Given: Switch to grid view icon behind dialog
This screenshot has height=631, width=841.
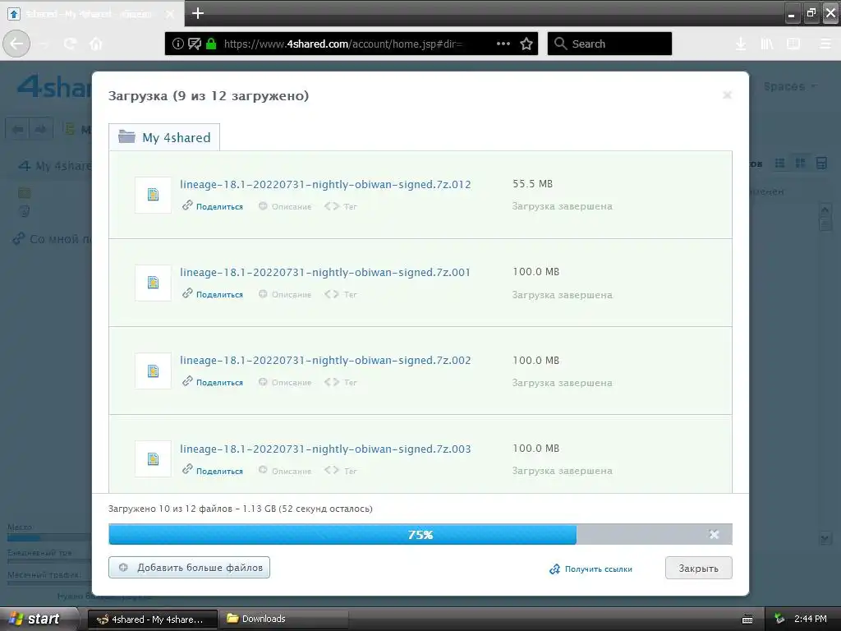Looking at the screenshot, I should click(x=800, y=163).
